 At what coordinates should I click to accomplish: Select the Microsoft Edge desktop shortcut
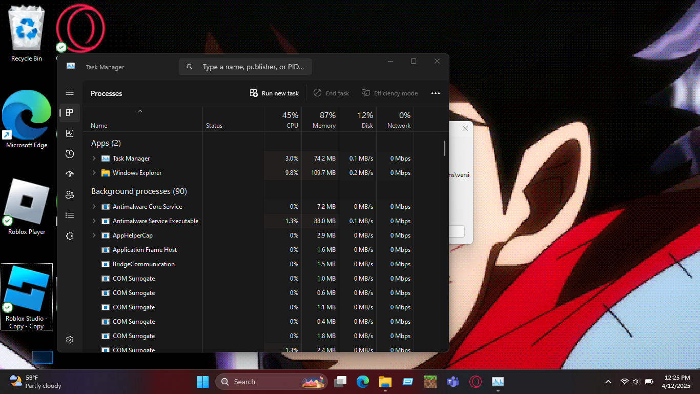[x=27, y=120]
